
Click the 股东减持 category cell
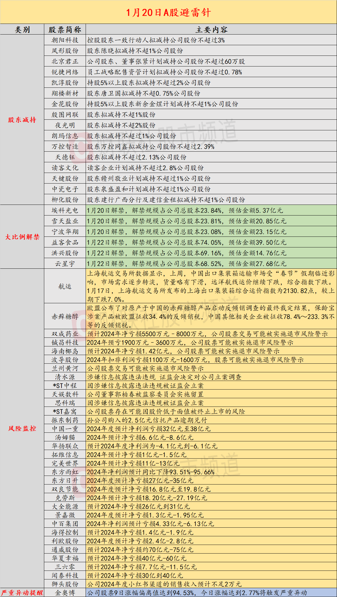(22, 120)
